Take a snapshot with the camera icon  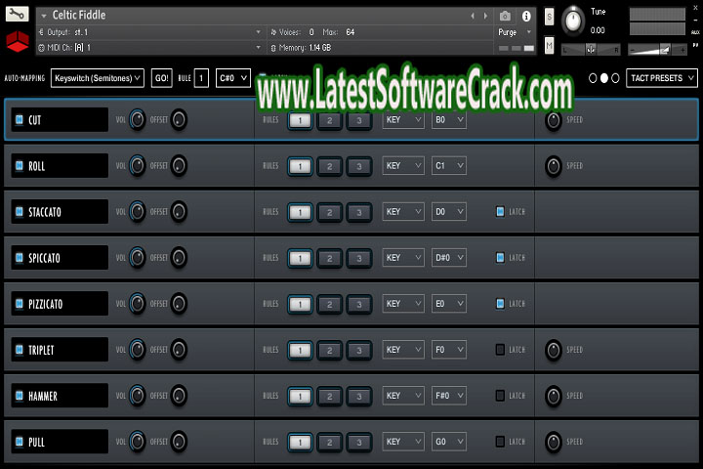coord(505,17)
